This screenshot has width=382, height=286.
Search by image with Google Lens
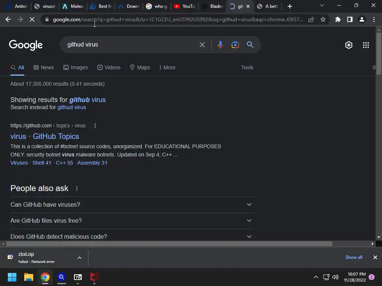235,45
